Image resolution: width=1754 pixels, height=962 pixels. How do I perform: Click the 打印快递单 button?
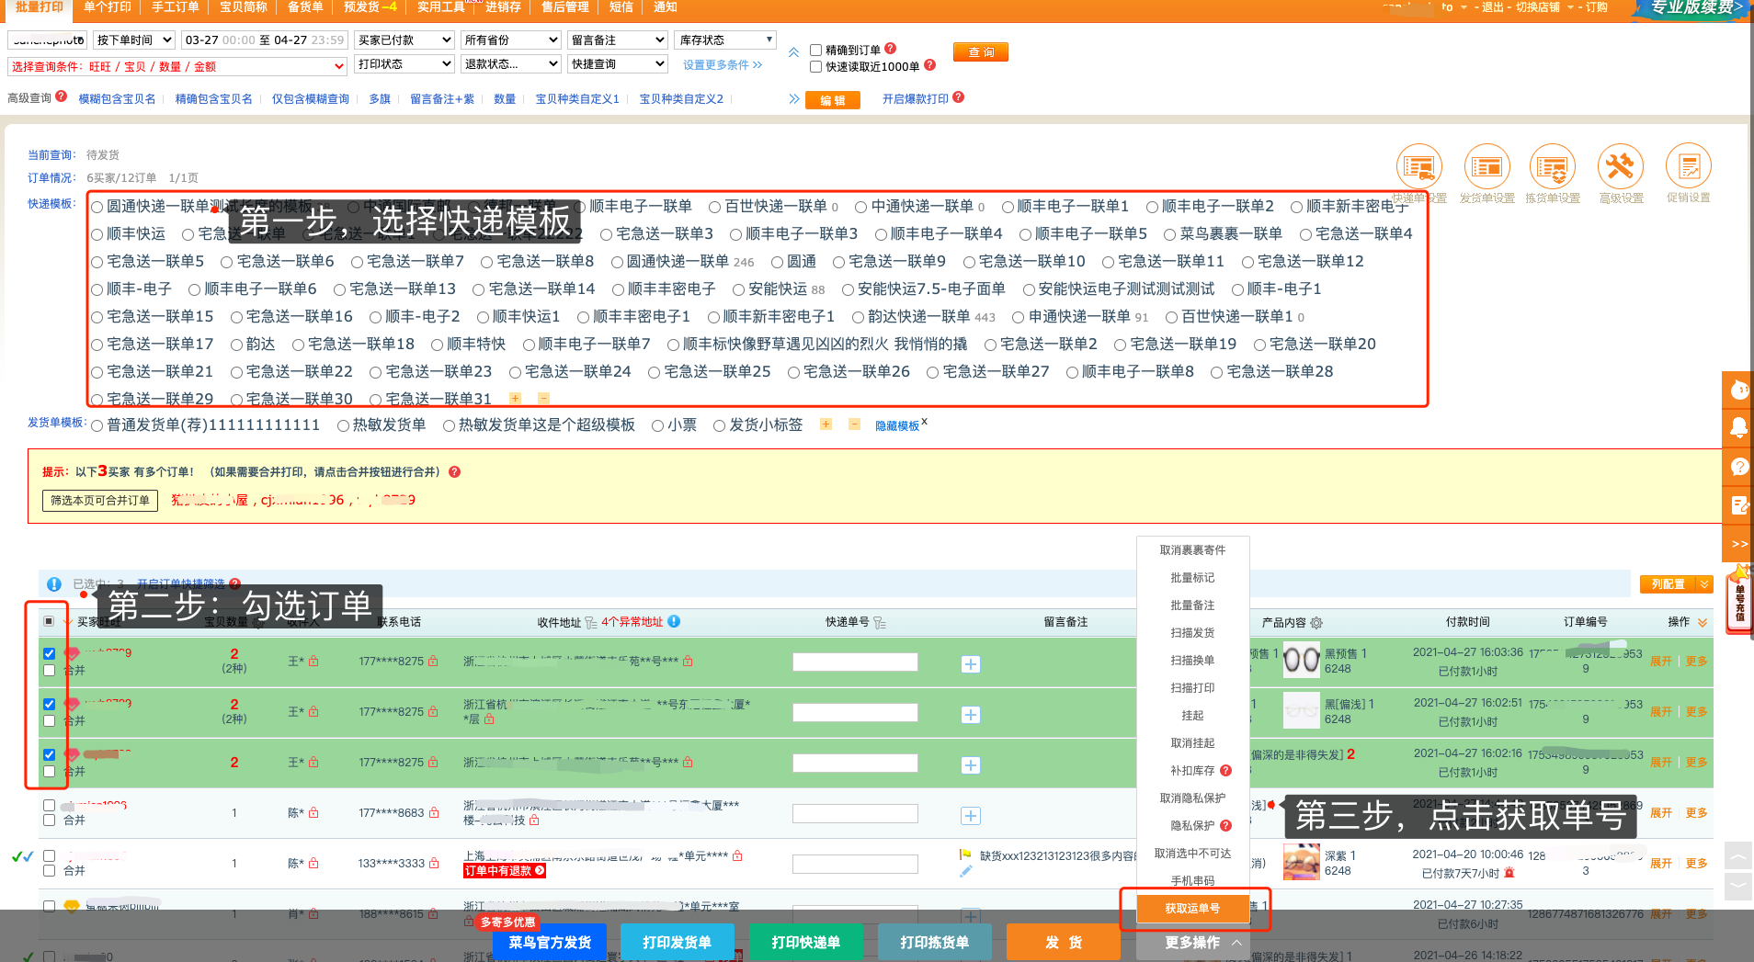coord(805,943)
